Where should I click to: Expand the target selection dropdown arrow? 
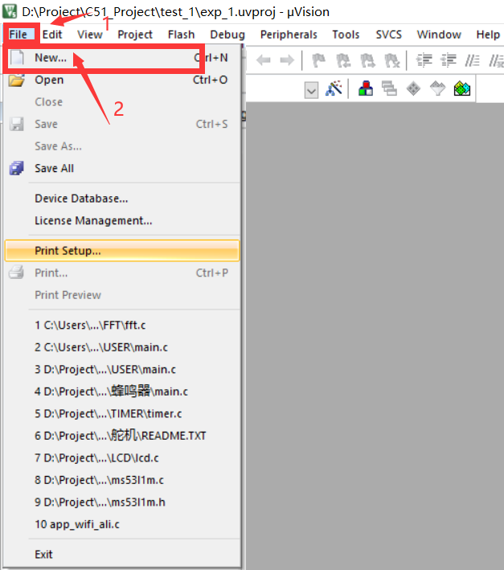click(311, 90)
